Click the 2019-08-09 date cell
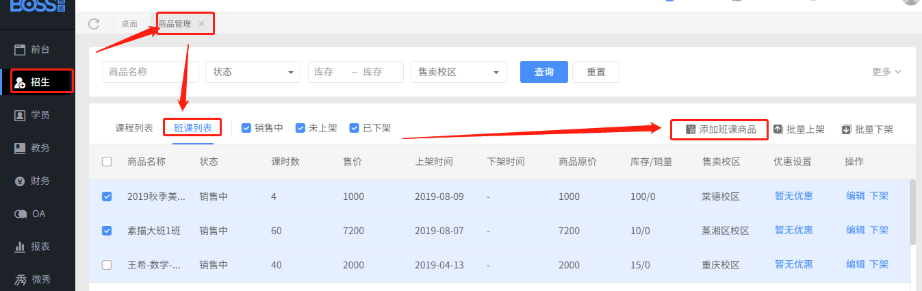 pos(439,197)
